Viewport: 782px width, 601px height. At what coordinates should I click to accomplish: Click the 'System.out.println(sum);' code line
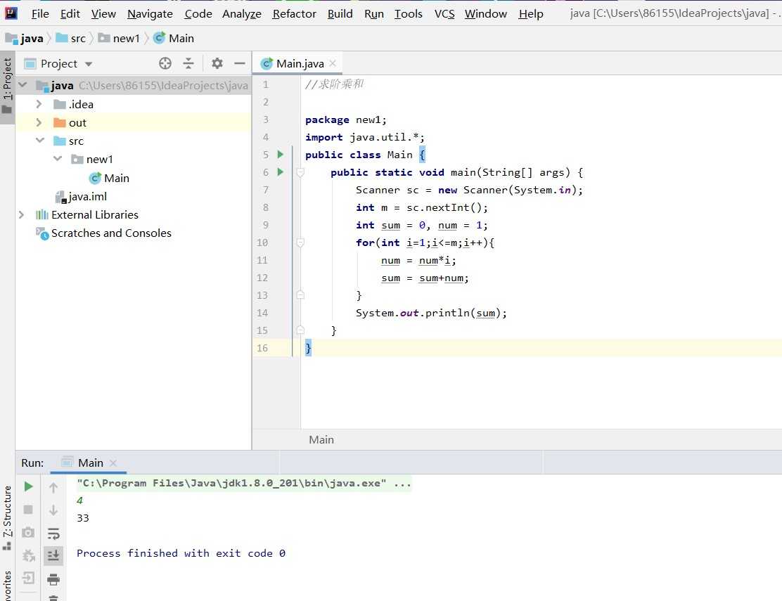coord(431,313)
